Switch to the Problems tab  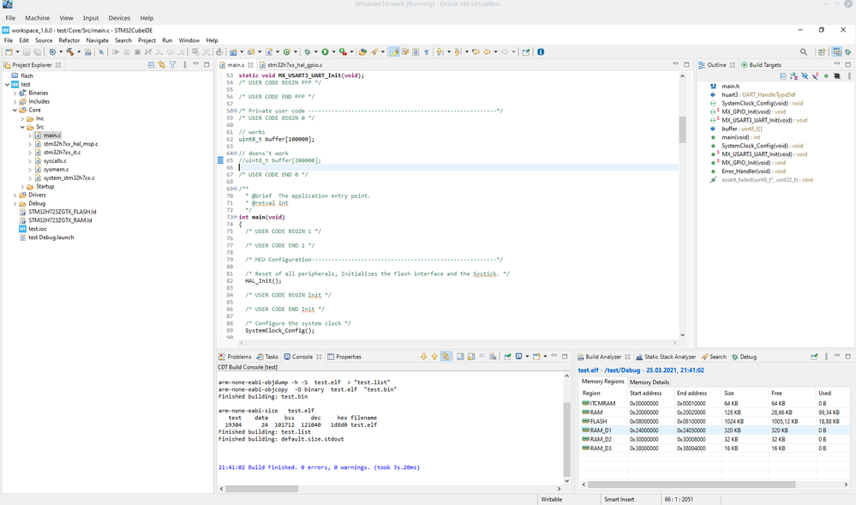235,357
